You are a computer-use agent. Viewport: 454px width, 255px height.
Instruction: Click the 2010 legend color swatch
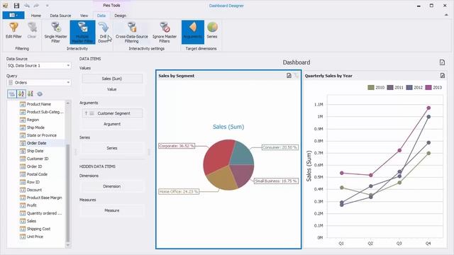click(370, 87)
